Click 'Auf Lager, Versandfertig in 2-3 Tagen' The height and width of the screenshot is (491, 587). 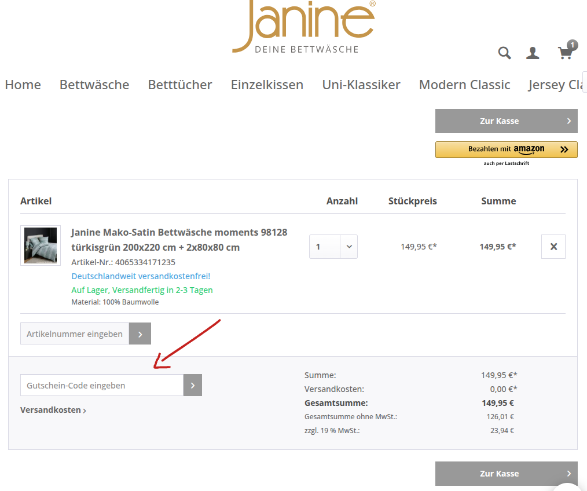(142, 290)
